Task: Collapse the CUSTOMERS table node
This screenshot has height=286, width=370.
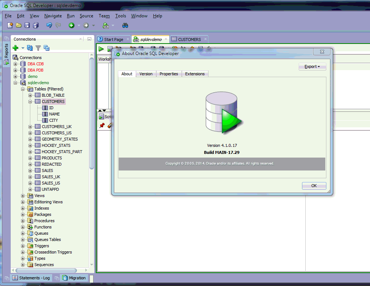Action: (x=30, y=101)
